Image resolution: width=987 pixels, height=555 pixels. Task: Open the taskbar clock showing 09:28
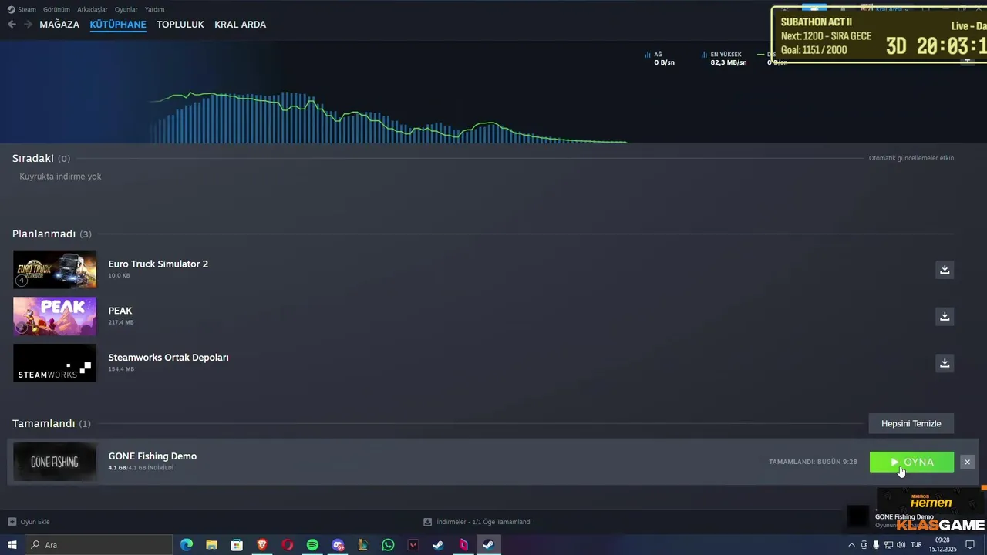(x=942, y=545)
